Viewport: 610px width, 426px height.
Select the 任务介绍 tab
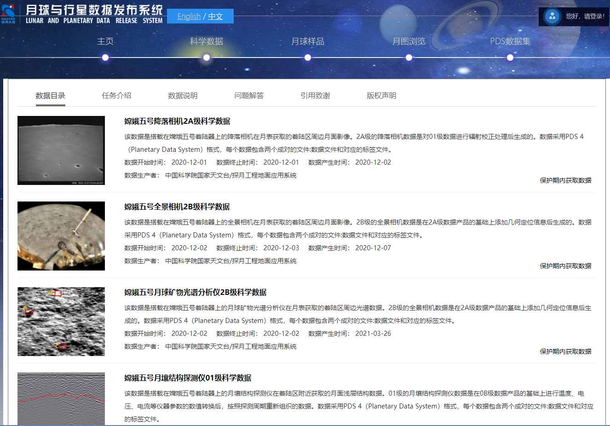(116, 96)
